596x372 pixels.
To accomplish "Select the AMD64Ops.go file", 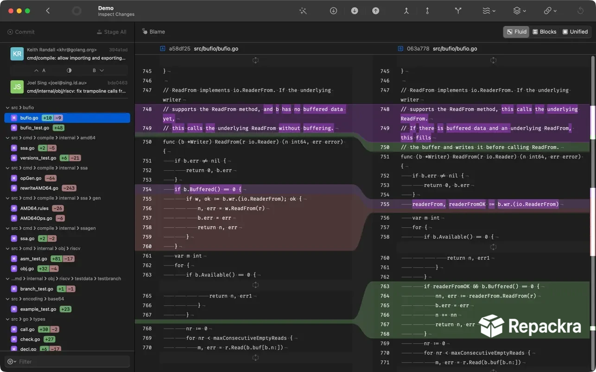I will point(67,218).
